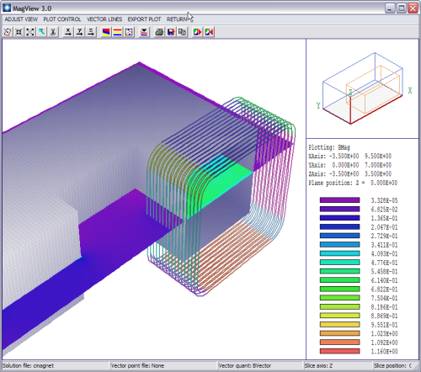The height and width of the screenshot is (372, 421).
Task: Click the filled color plot style icon
Action: tap(106, 32)
